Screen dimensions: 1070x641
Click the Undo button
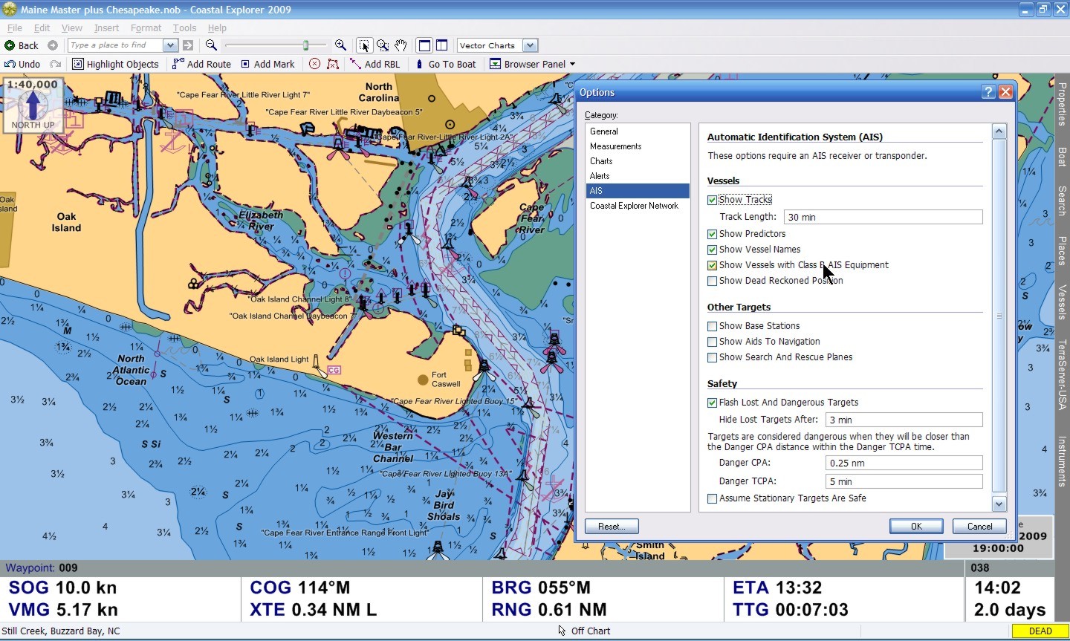(x=22, y=64)
